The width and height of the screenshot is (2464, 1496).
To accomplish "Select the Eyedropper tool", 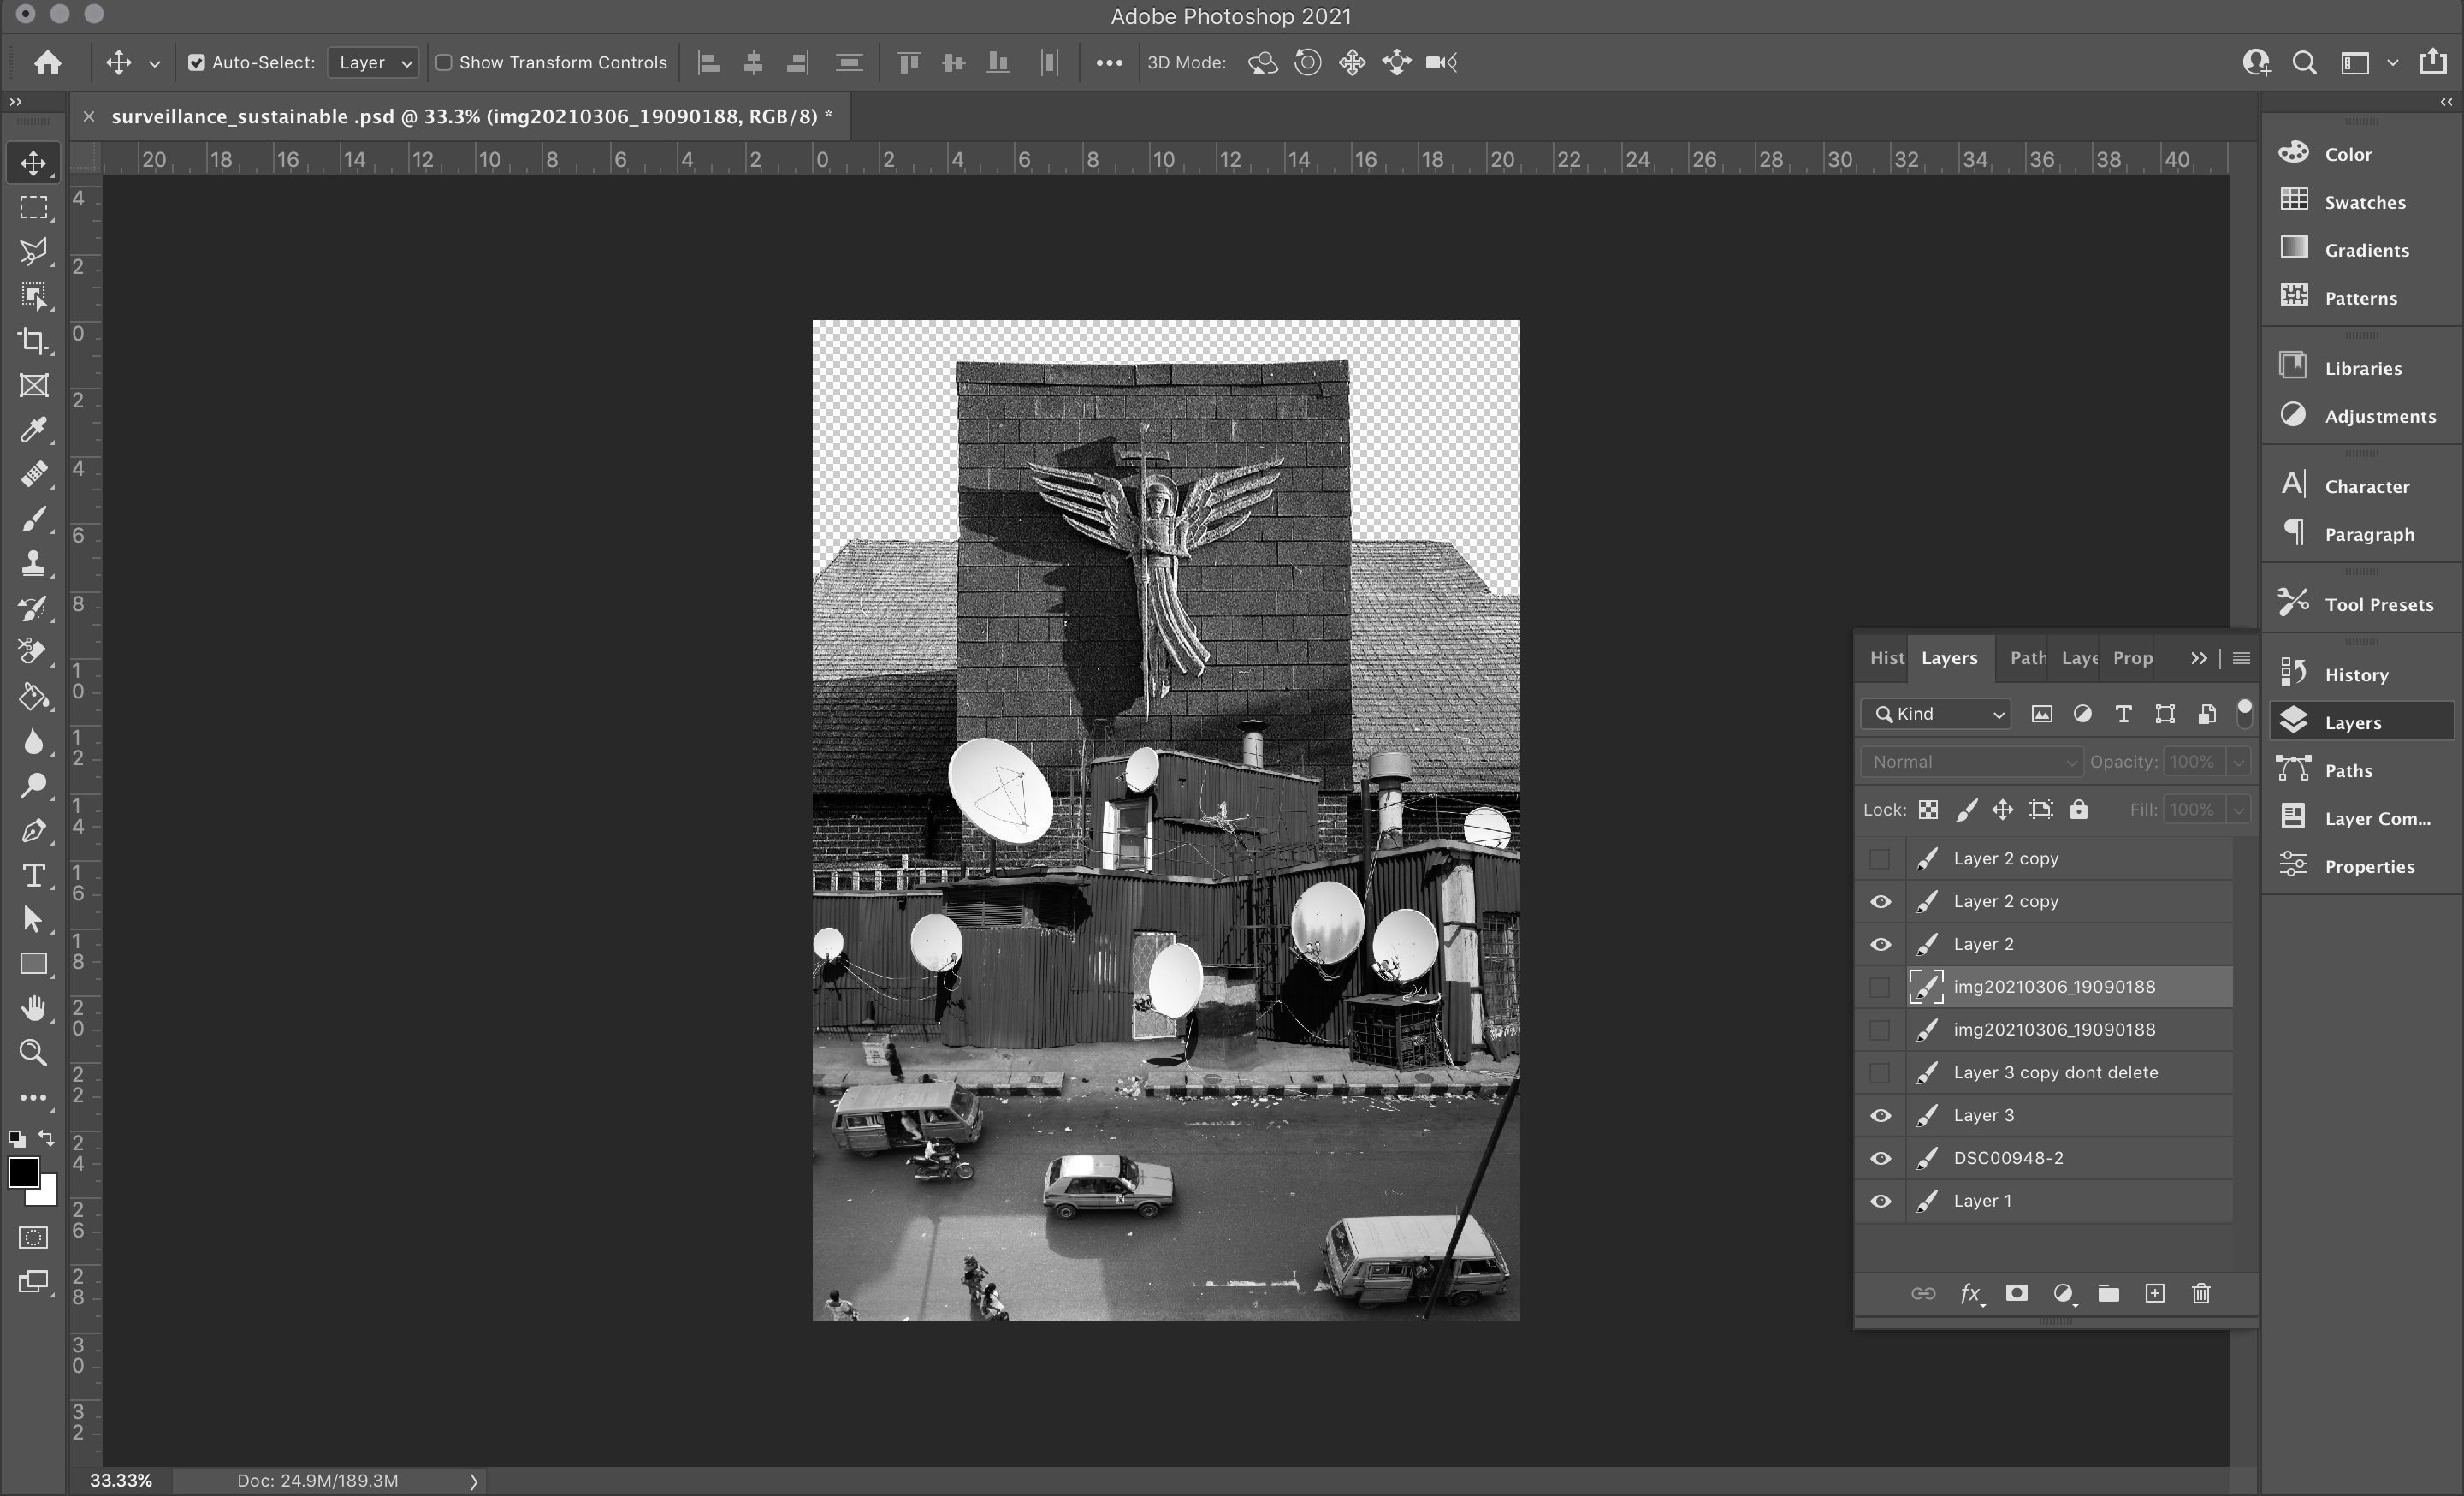I will pos(33,430).
